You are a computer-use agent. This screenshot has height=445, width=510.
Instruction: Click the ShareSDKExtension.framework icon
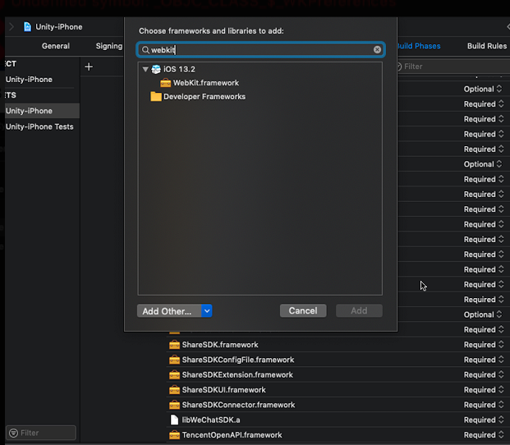tap(174, 374)
